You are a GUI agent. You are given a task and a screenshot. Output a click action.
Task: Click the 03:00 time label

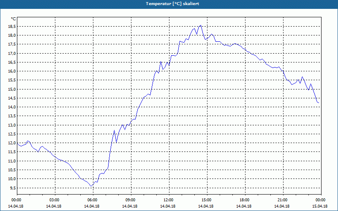(x=54, y=200)
